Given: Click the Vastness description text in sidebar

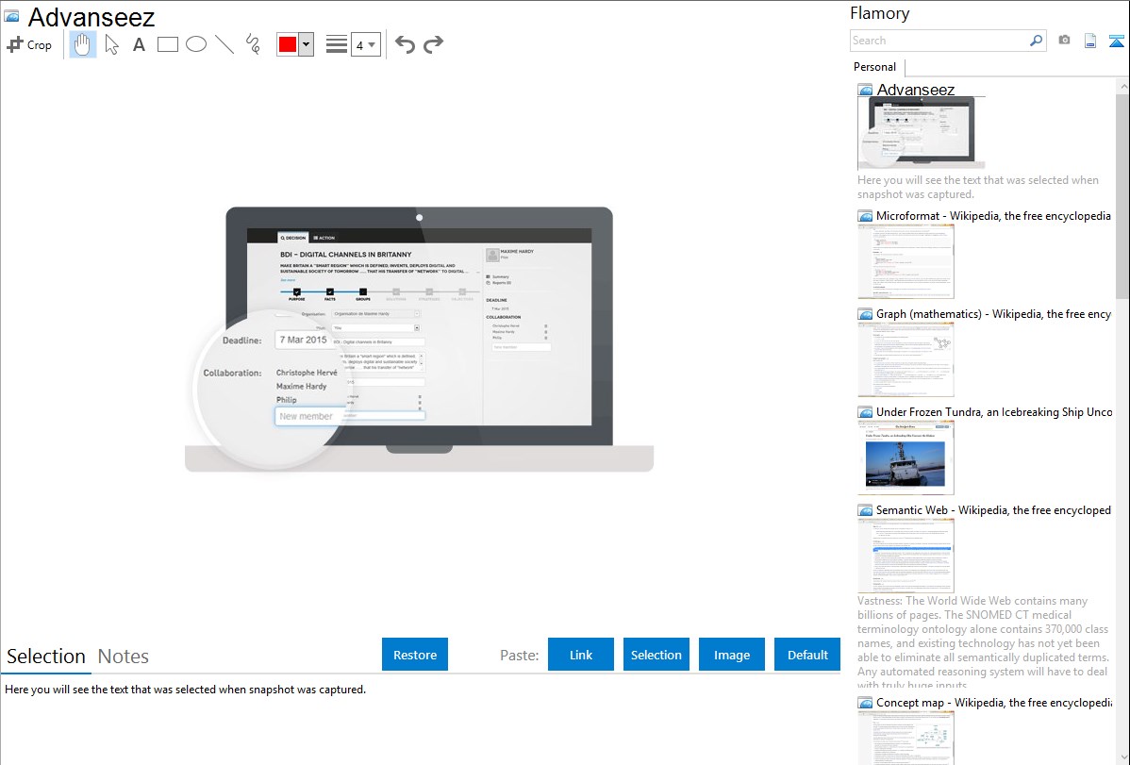Looking at the screenshot, I should pyautogui.click(x=983, y=642).
